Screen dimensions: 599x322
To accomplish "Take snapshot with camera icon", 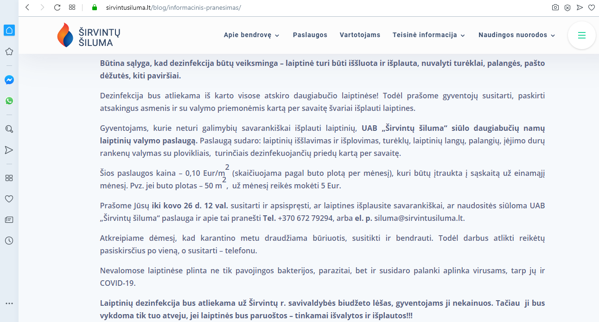I will (555, 7).
